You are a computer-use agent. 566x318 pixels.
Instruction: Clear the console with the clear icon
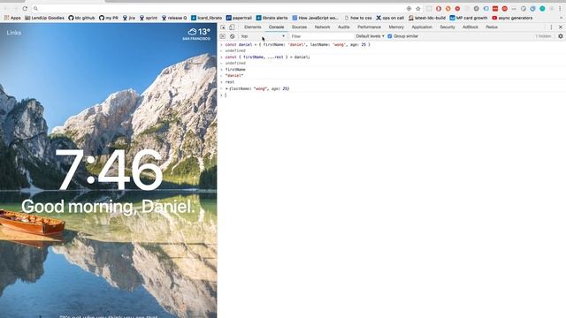[232, 36]
